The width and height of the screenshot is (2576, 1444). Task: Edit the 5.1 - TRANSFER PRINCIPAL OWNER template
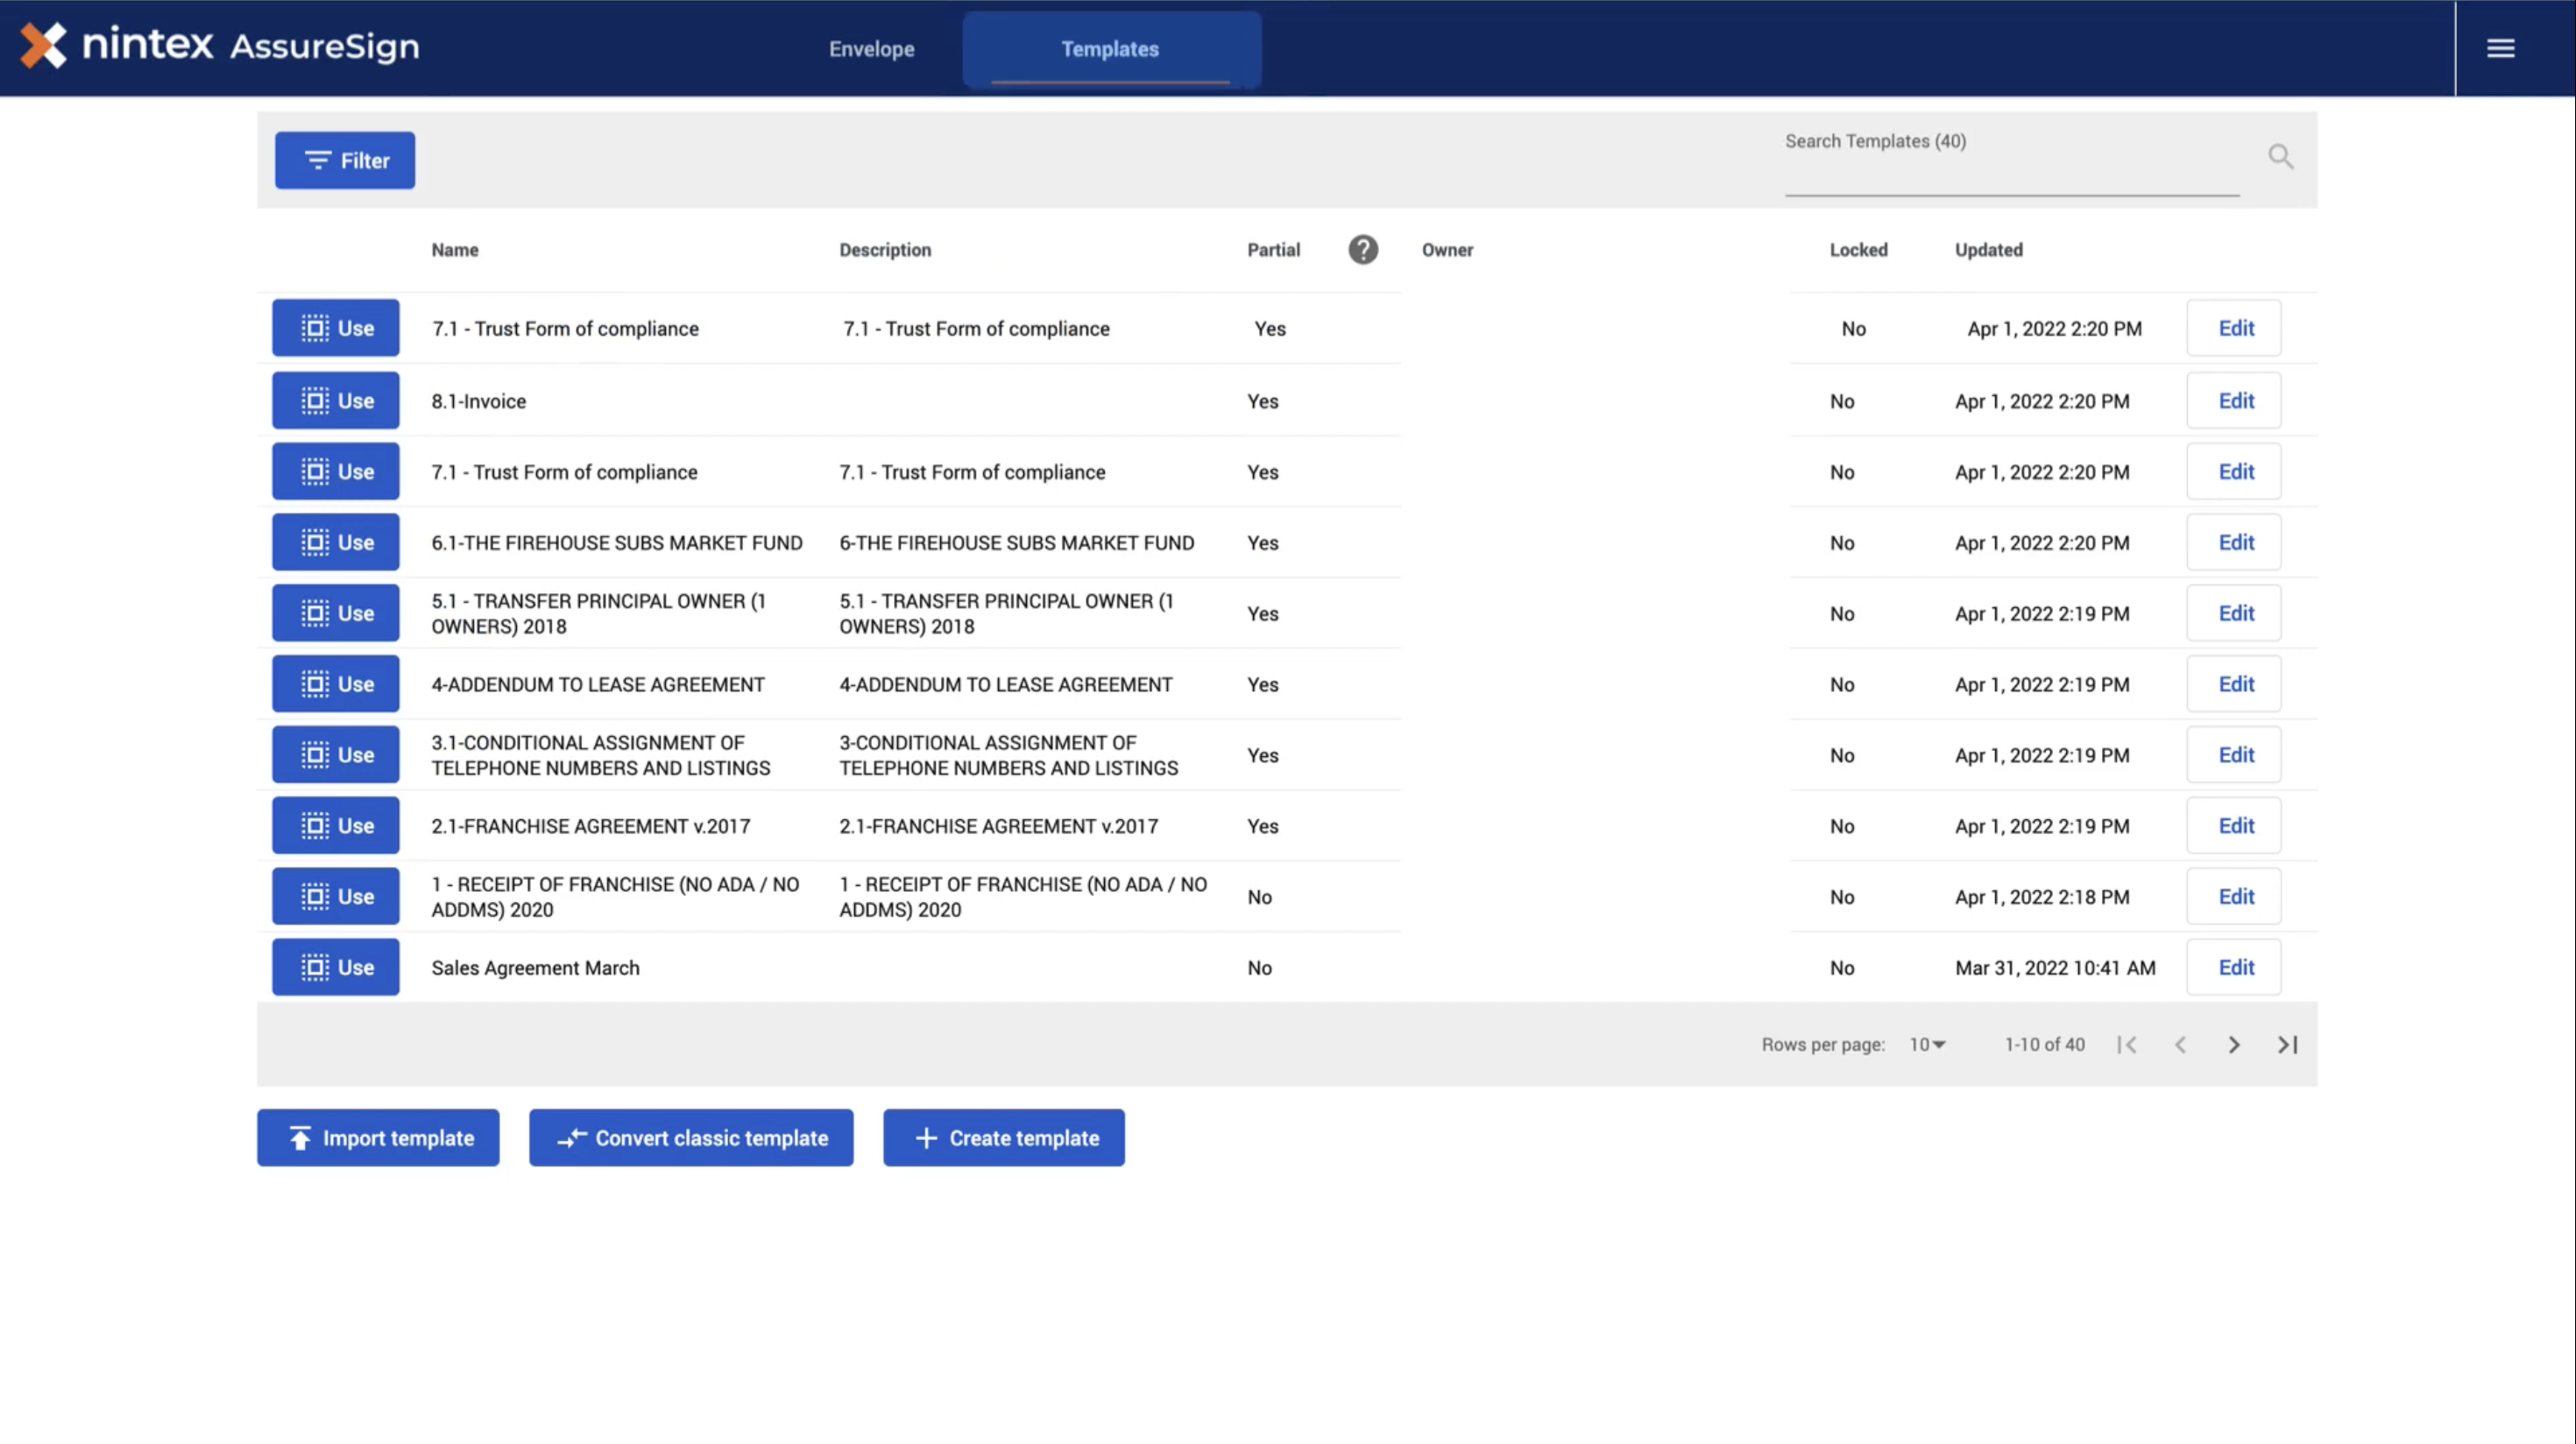click(2234, 613)
